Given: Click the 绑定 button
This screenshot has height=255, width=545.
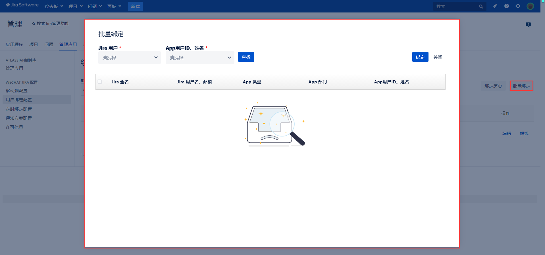Looking at the screenshot, I should click(420, 57).
